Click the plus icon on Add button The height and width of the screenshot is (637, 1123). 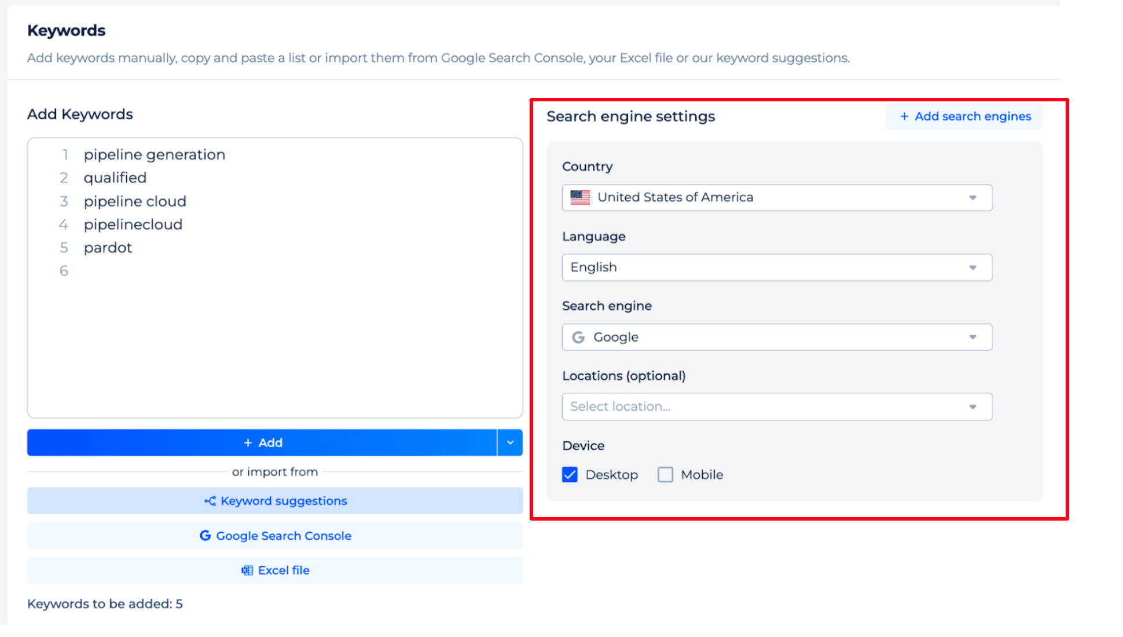point(247,442)
